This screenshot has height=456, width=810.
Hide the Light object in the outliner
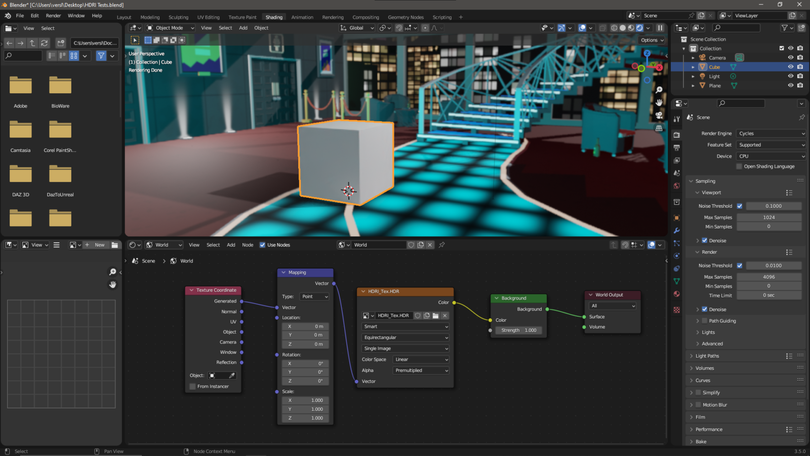(790, 76)
